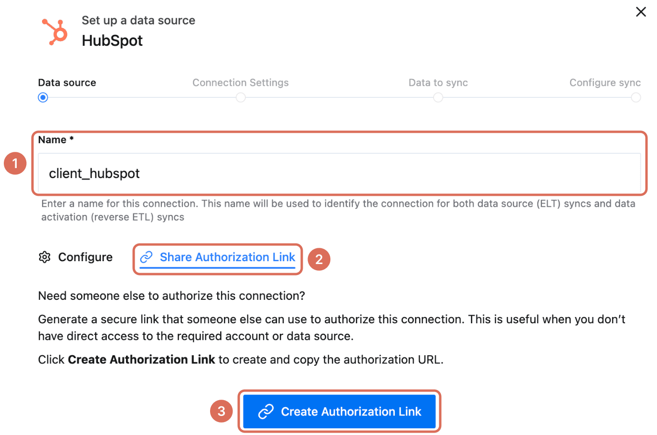Open the Configure tab
Screen dimensions: 657x435
pyautogui.click(x=75, y=257)
